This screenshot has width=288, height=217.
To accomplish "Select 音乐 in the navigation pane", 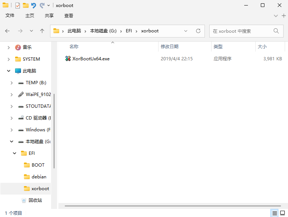I will coord(27,47).
